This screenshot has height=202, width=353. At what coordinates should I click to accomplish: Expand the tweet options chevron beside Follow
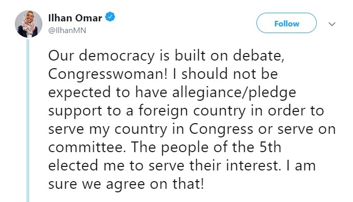(x=332, y=24)
